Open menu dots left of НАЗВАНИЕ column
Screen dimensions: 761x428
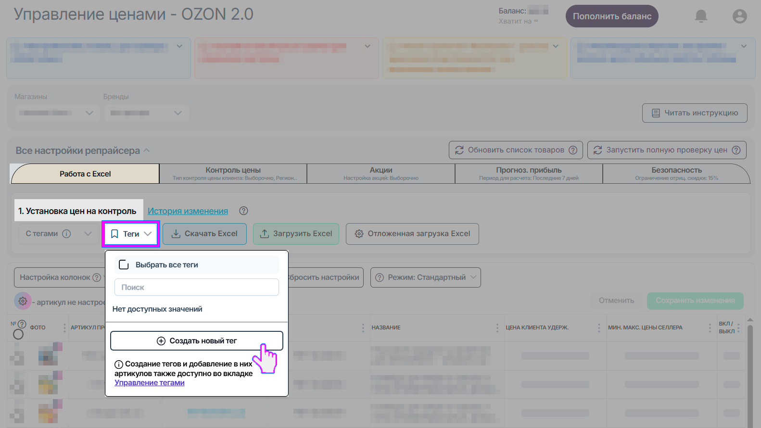(363, 328)
